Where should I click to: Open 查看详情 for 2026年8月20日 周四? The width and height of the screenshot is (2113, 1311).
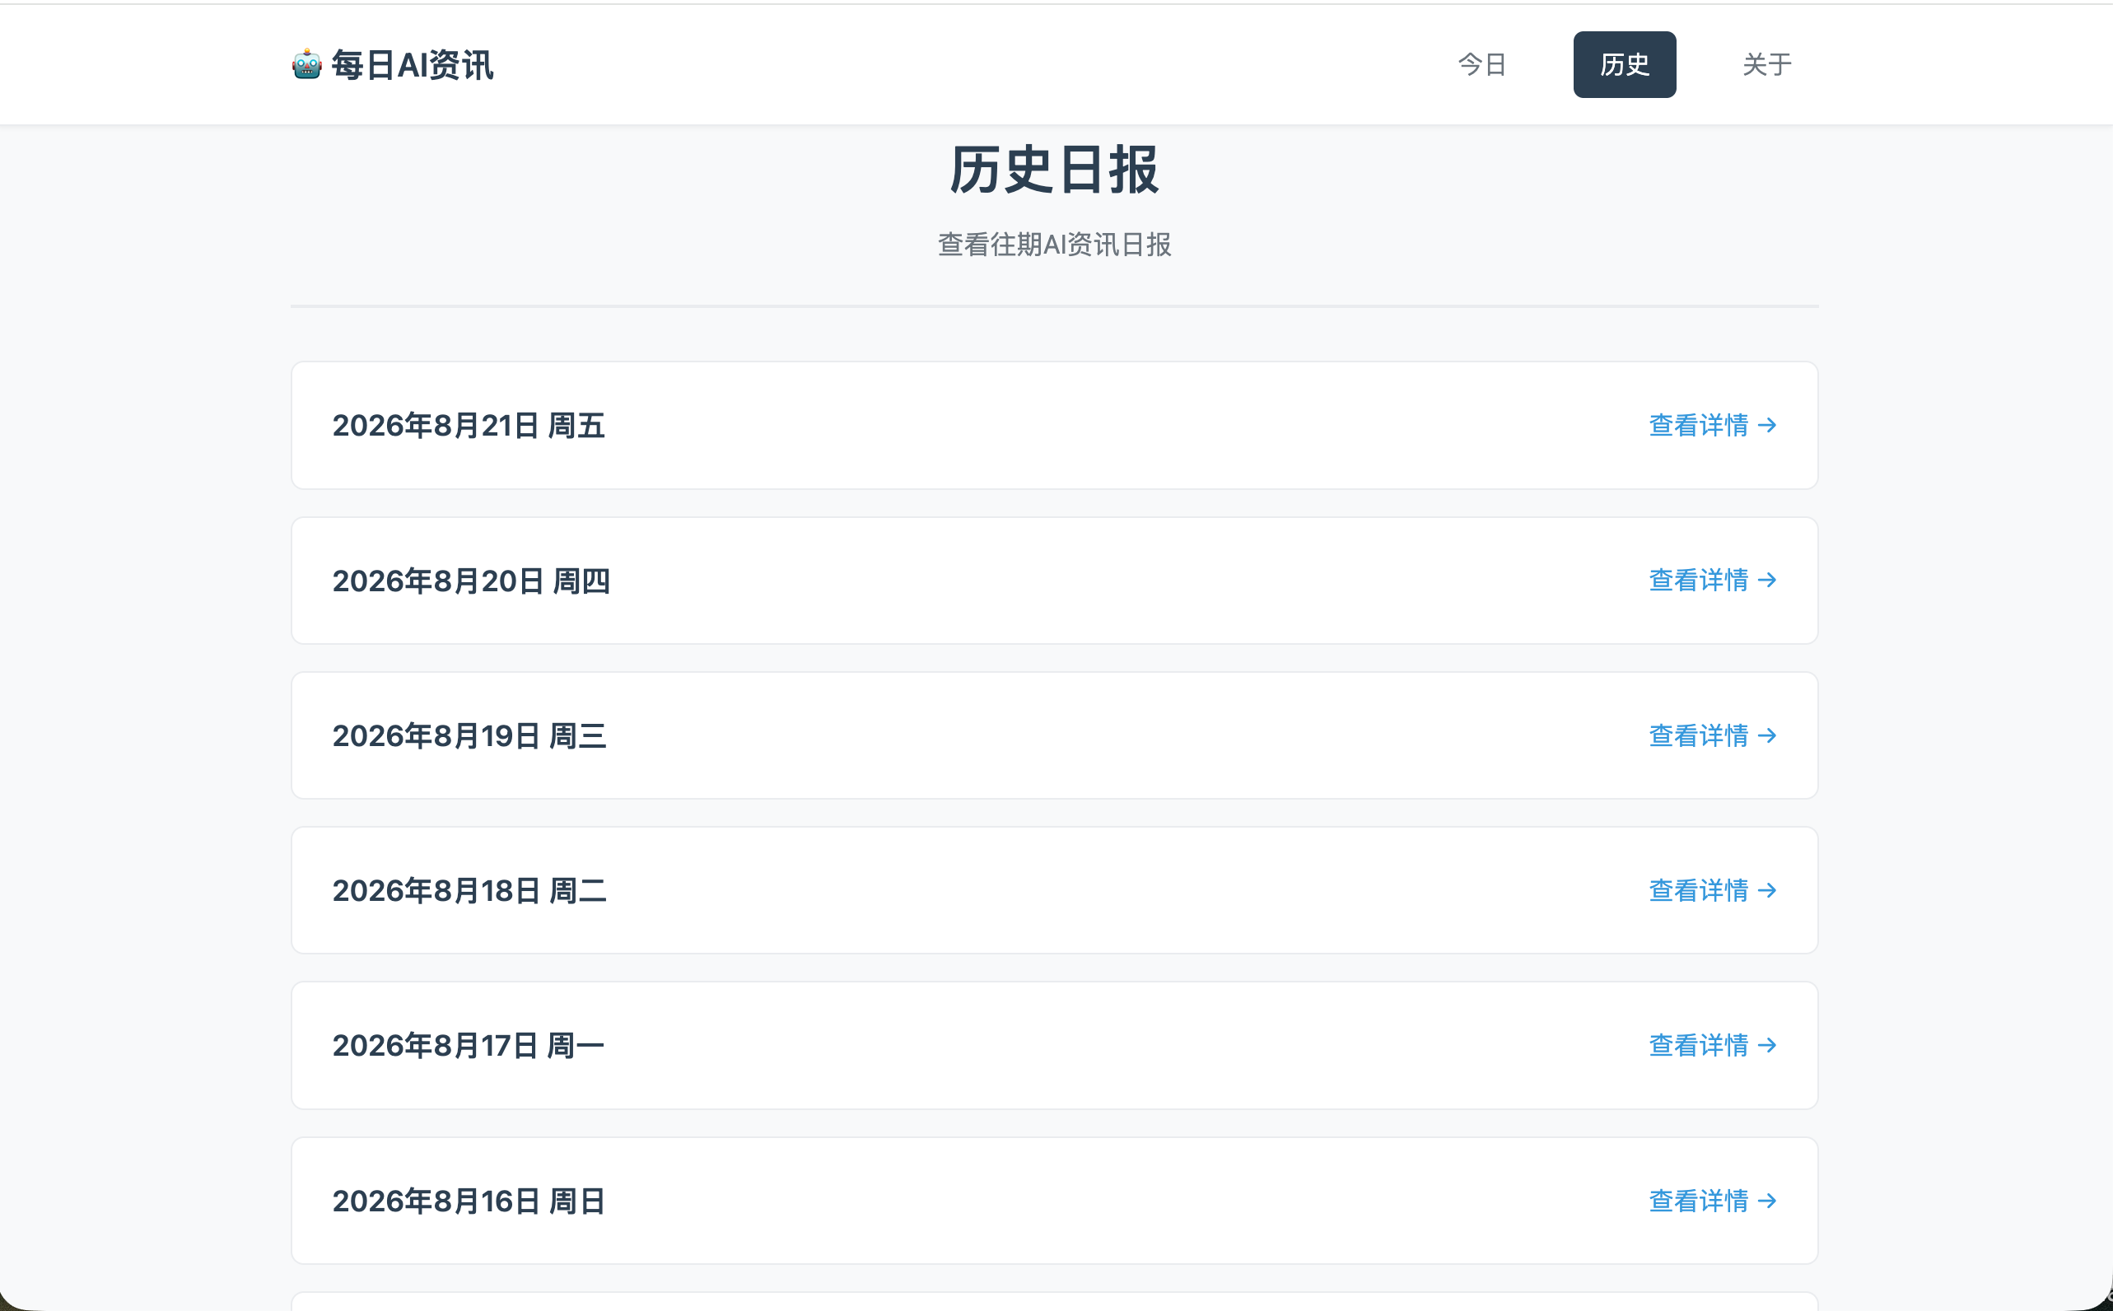tap(1713, 580)
